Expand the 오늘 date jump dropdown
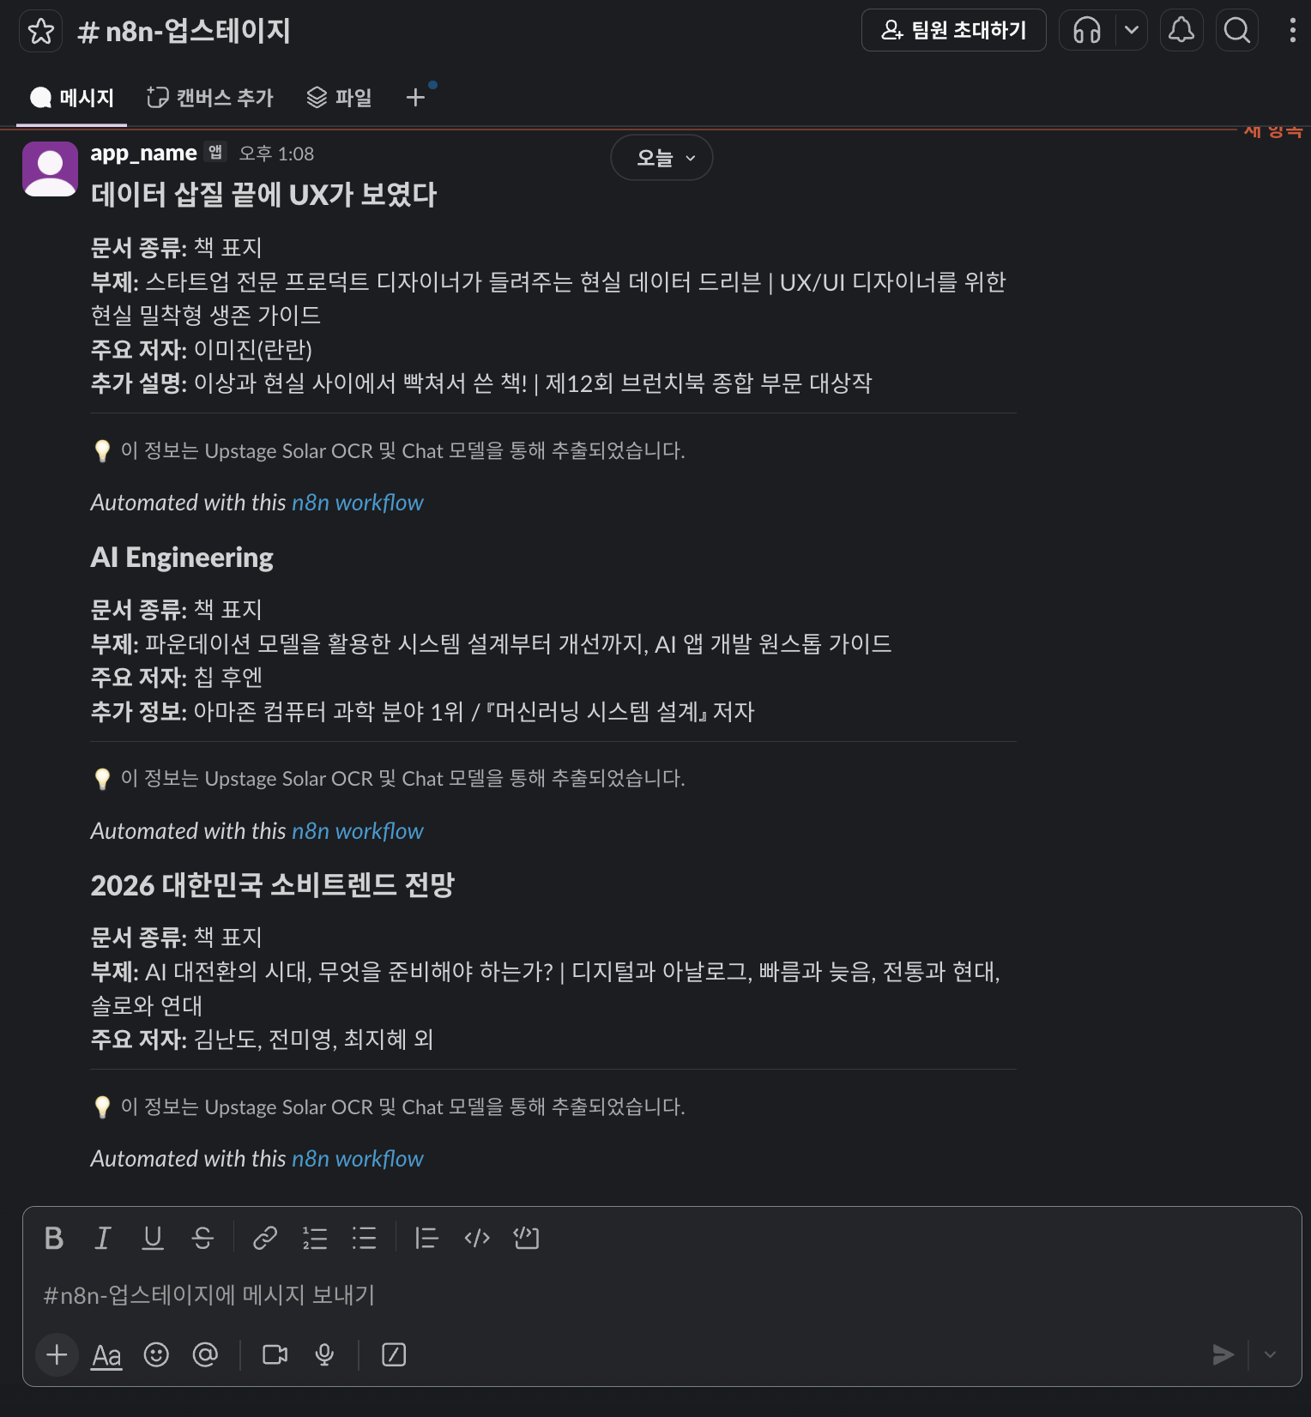1311x1417 pixels. click(662, 158)
